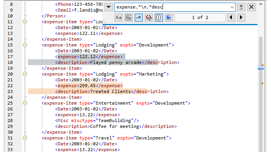Collapse the Travel expense-item fold marker

(x=25, y=138)
